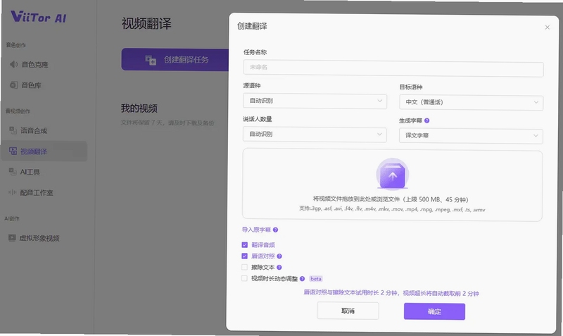Click the 我的视频 heading
563x336 pixels.
[x=139, y=108]
